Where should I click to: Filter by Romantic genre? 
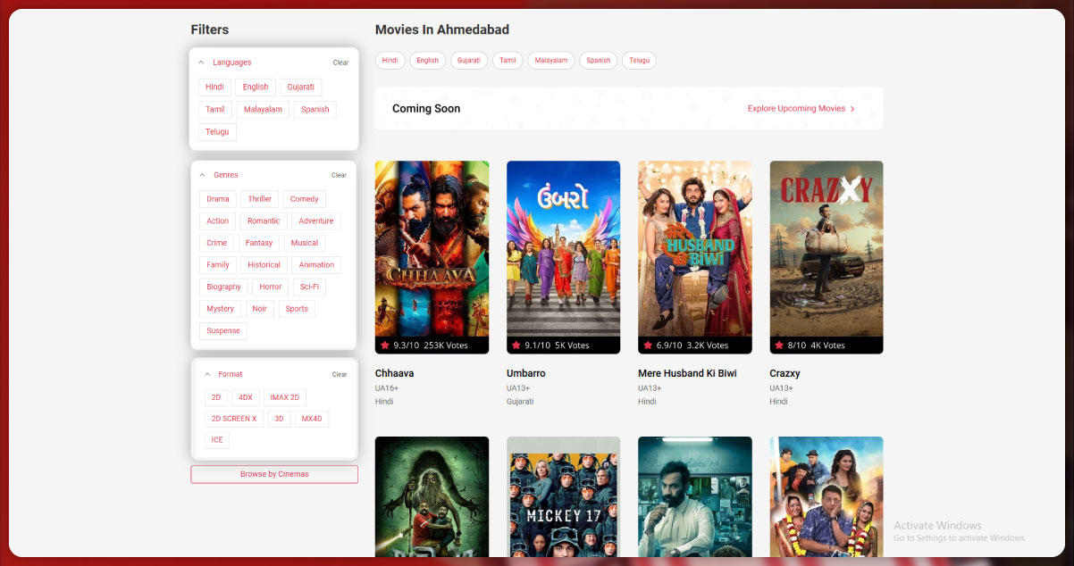[264, 221]
